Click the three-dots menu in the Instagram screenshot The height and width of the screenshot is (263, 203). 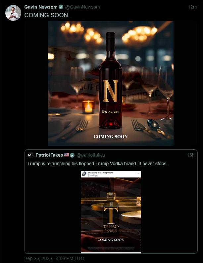pos(138,173)
